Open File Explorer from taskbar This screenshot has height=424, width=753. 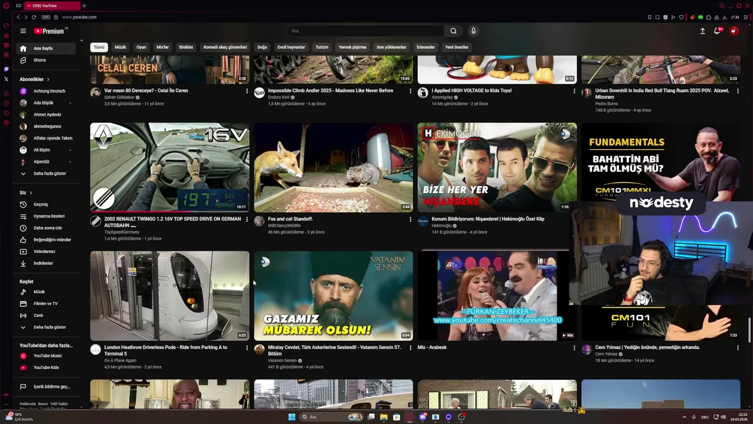click(384, 417)
